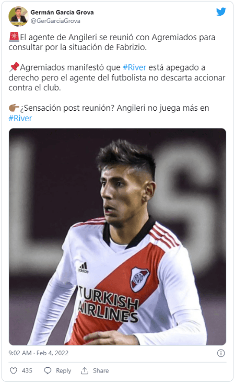This screenshot has height=384, width=235.
Task: Click the reply speech bubble icon
Action: coord(48,370)
